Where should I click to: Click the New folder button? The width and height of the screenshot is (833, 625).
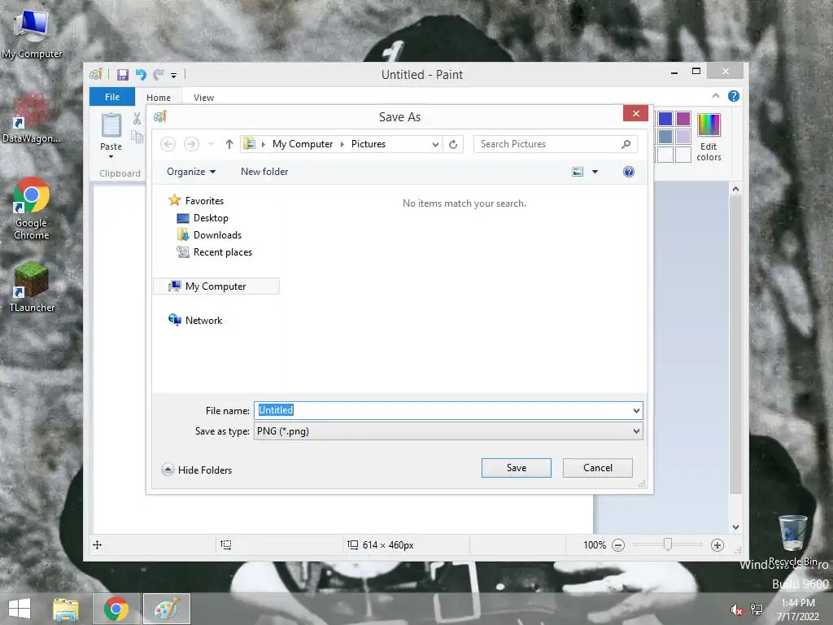[x=264, y=172]
